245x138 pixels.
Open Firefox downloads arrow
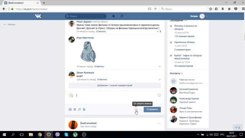[x=223, y=9]
